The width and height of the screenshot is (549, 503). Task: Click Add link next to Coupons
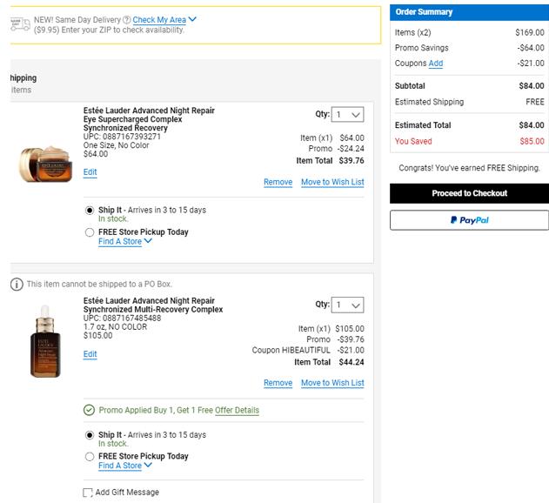coord(436,64)
